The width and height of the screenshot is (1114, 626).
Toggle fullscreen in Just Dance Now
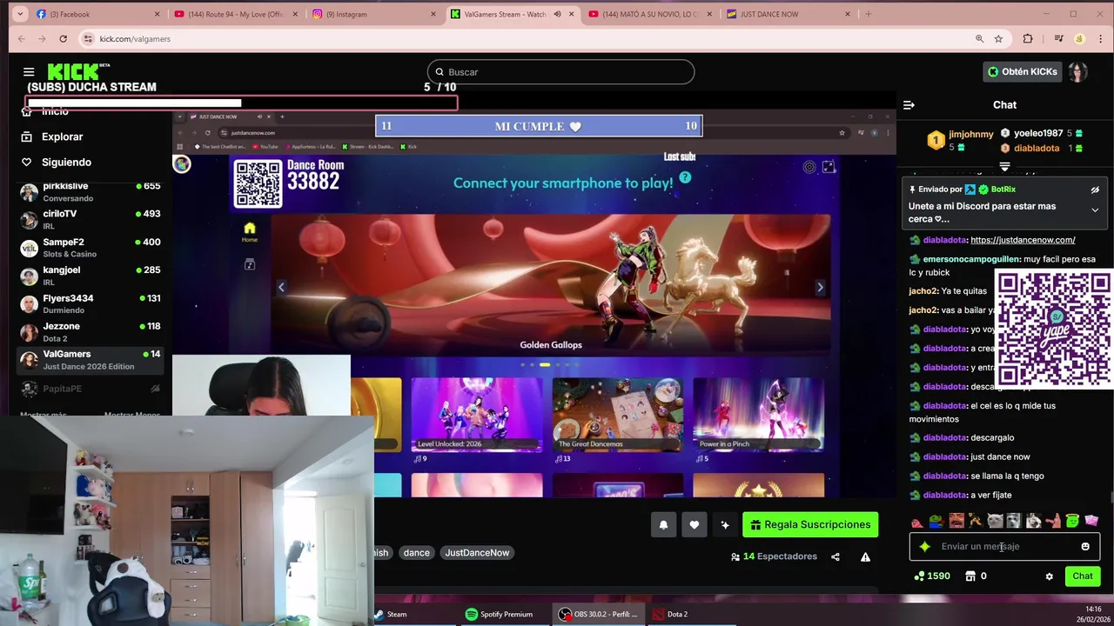pyautogui.click(x=829, y=167)
